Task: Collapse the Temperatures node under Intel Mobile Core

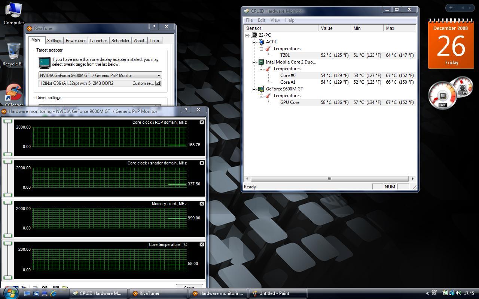Action: pyautogui.click(x=261, y=69)
